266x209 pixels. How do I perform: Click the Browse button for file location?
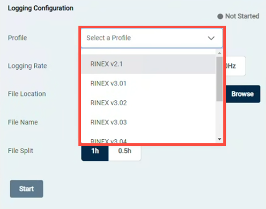point(243,94)
